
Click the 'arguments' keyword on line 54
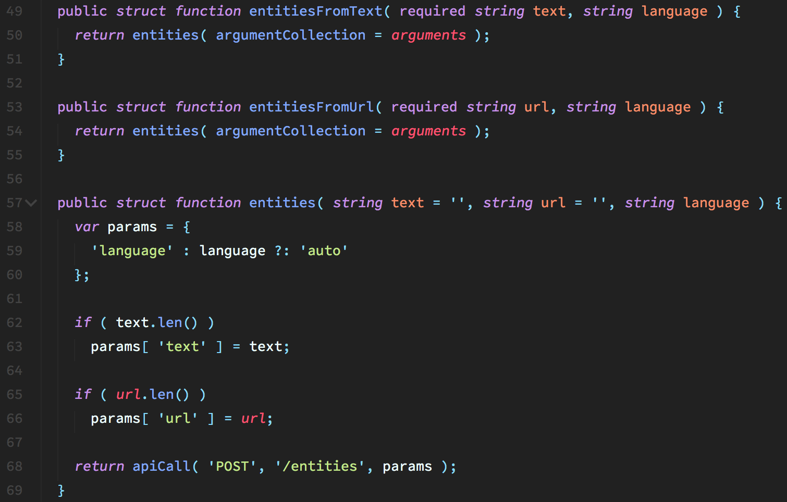[x=428, y=131]
